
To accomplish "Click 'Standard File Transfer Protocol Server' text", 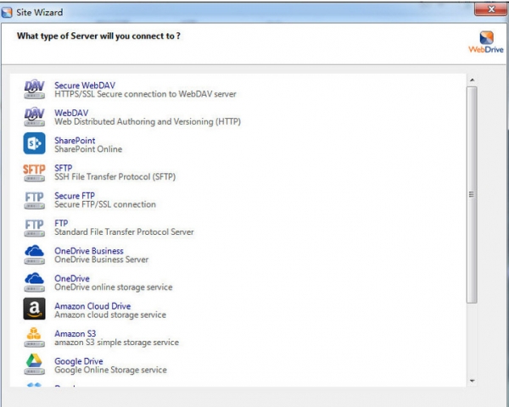I will pos(124,232).
